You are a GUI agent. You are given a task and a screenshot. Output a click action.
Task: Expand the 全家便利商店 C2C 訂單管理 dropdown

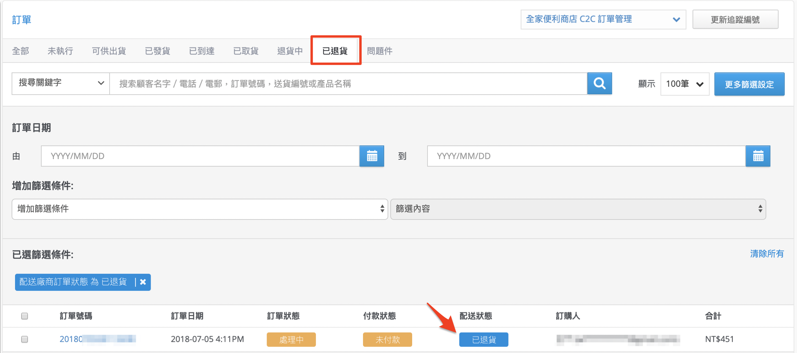coord(603,19)
